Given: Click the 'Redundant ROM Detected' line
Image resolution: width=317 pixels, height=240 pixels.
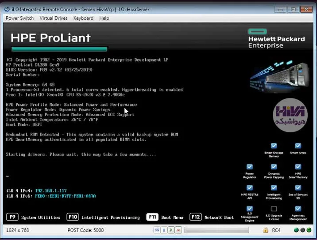Looking at the screenshot, I should click(x=92, y=135).
